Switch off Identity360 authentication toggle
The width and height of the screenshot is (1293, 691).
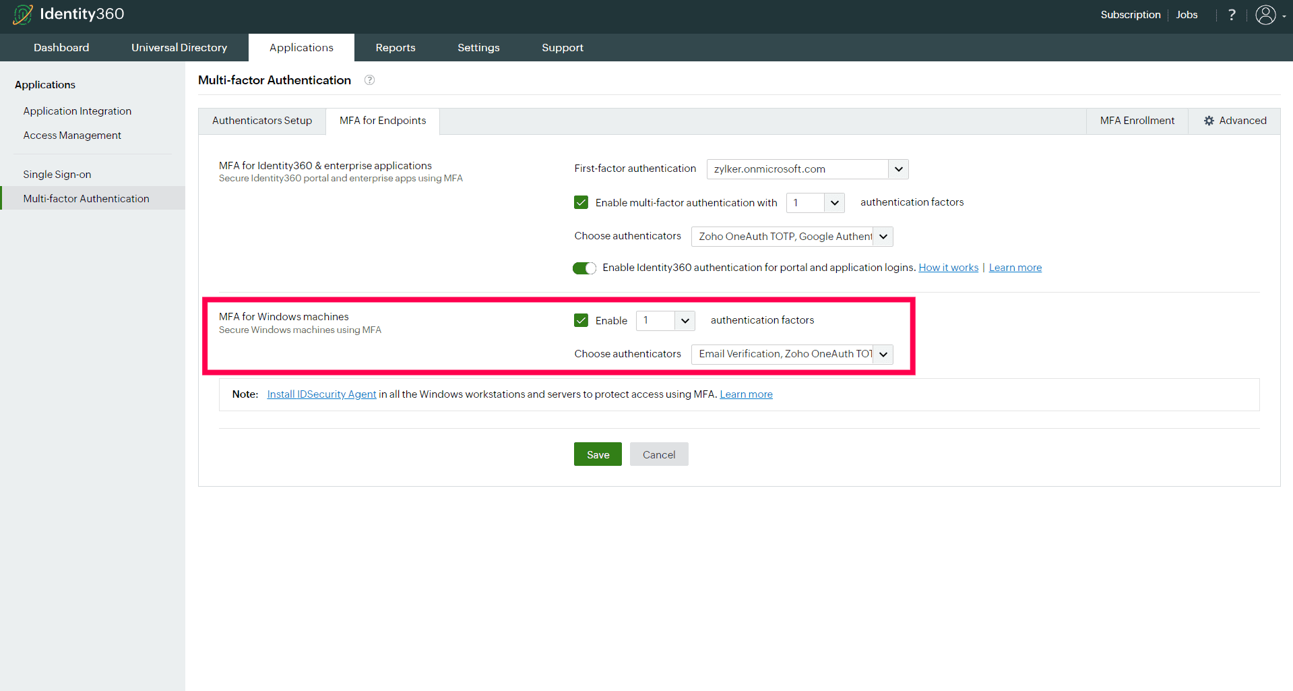584,268
